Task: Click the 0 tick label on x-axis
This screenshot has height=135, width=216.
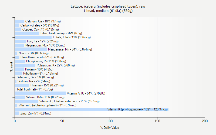Action: pos(15,121)
